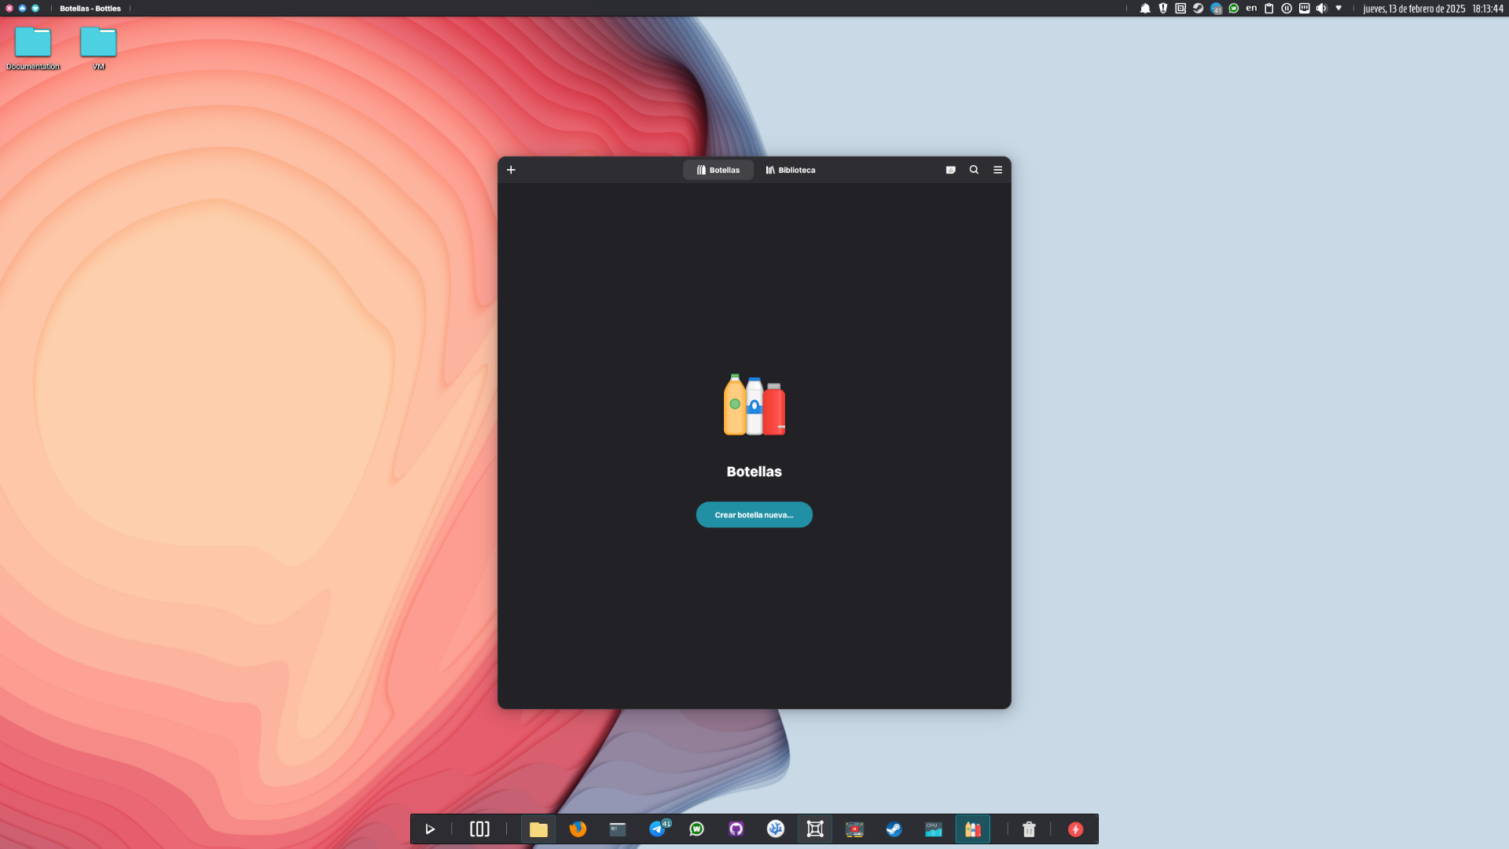Click the plus icon to add a bottle
The width and height of the screenshot is (1509, 849).
click(511, 170)
